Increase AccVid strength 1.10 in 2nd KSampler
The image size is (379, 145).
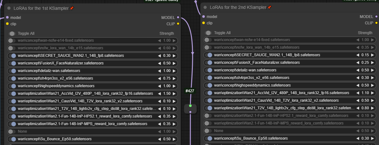(x=372, y=93)
